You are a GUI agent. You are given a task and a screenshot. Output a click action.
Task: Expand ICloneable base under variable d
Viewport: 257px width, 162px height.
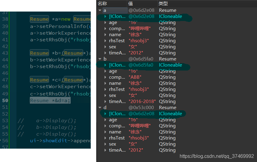click(x=105, y=114)
